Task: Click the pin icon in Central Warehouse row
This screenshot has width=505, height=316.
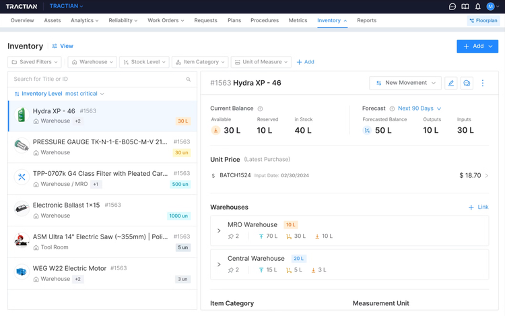Action: (x=230, y=270)
